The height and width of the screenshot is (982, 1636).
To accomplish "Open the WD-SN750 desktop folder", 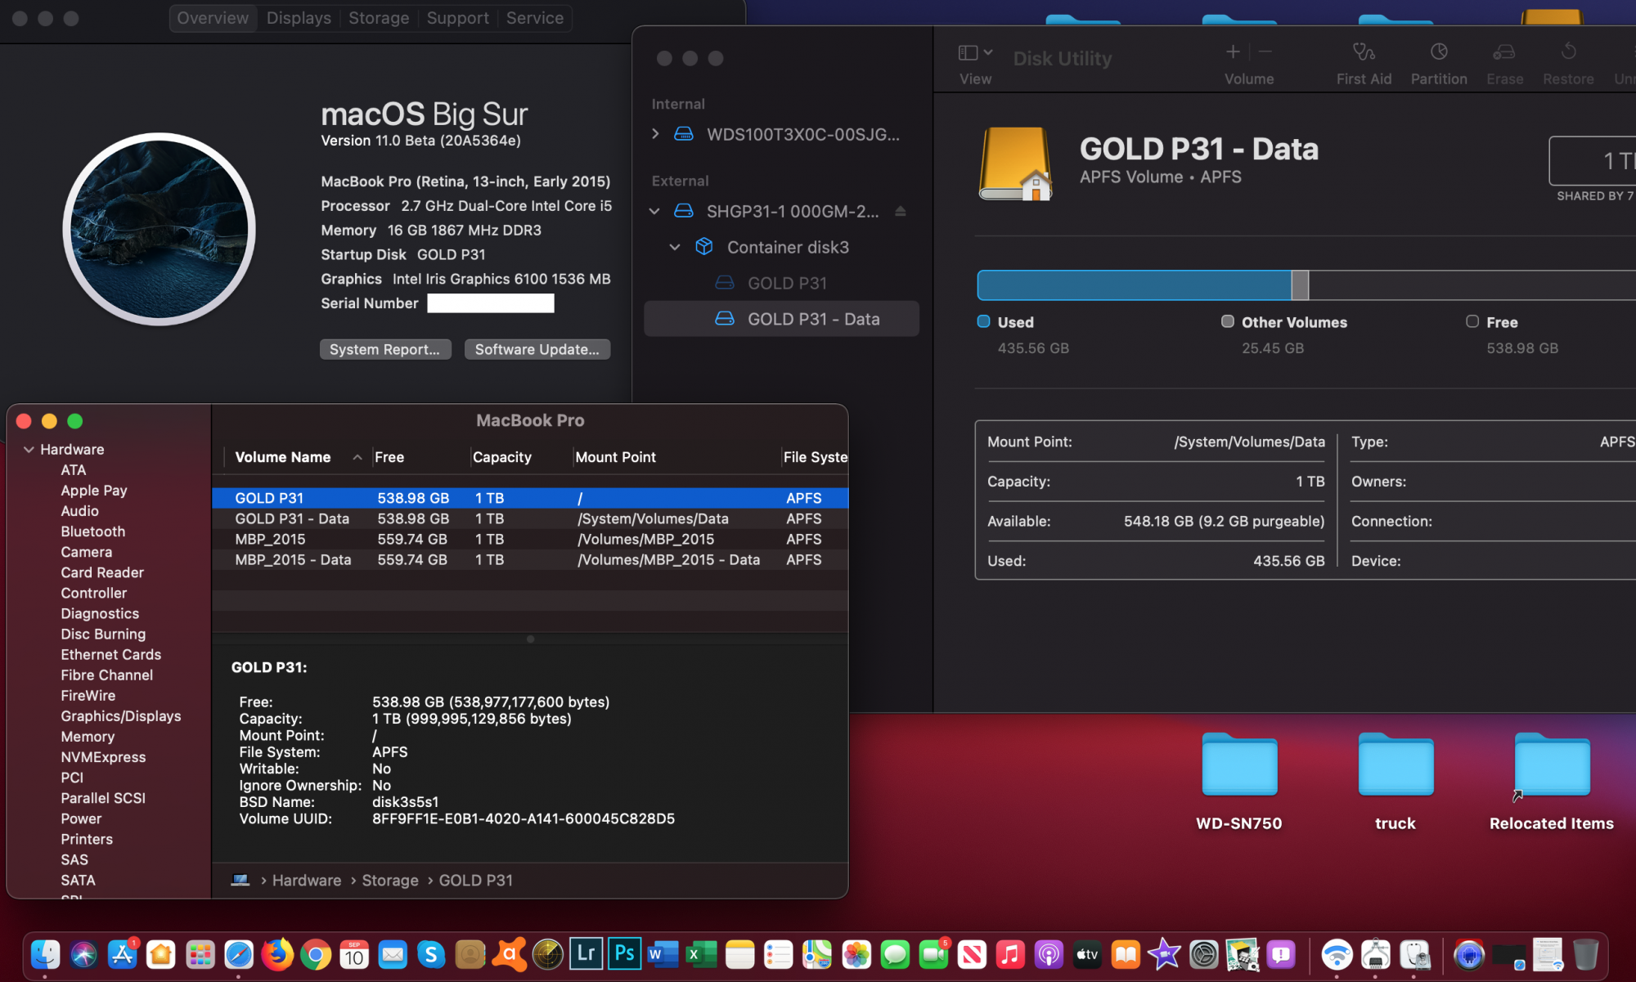I will pyautogui.click(x=1238, y=766).
